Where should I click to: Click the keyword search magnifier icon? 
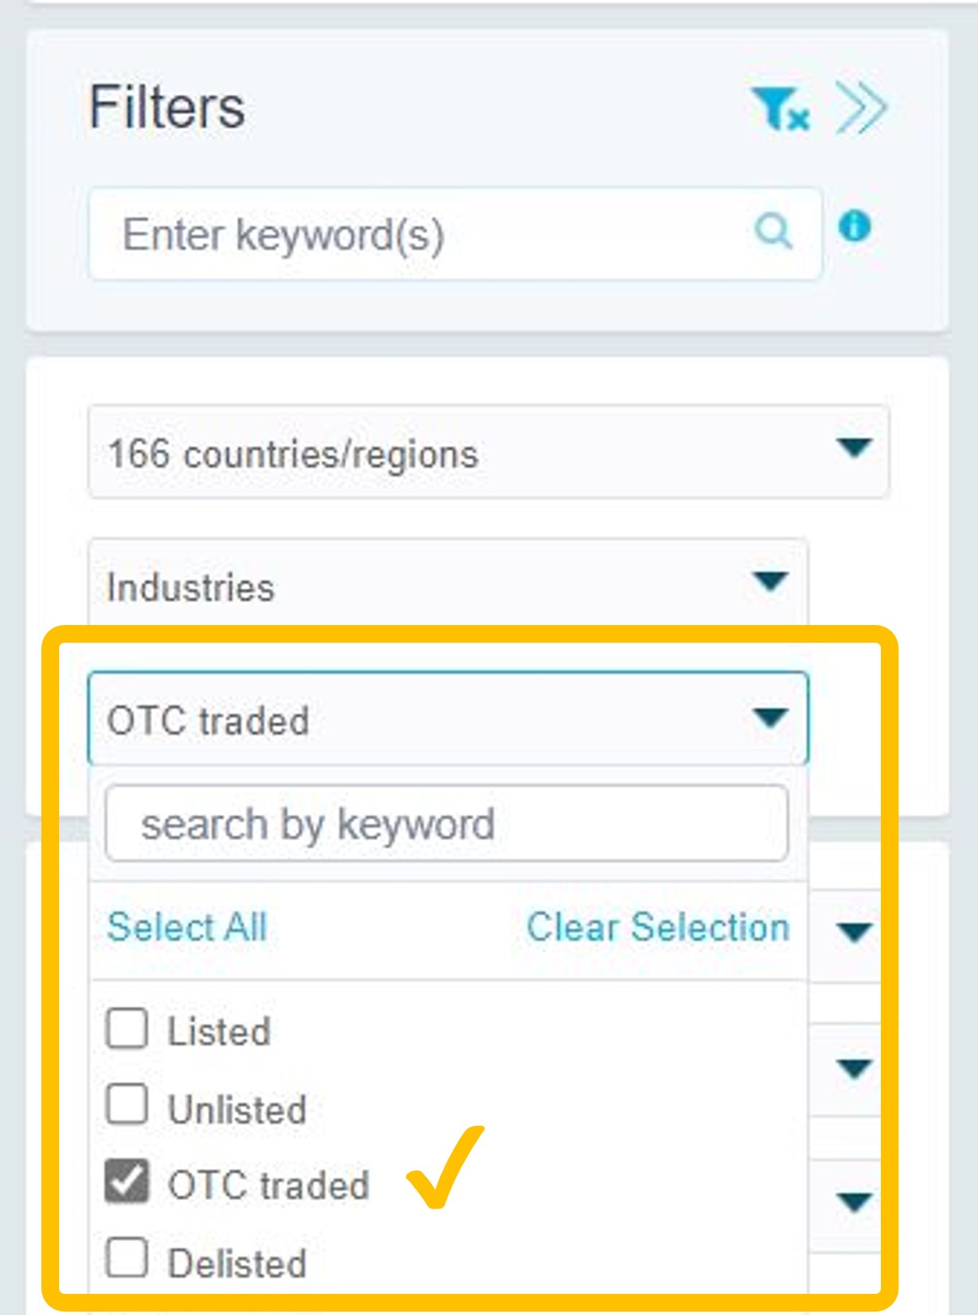pyautogui.click(x=773, y=230)
